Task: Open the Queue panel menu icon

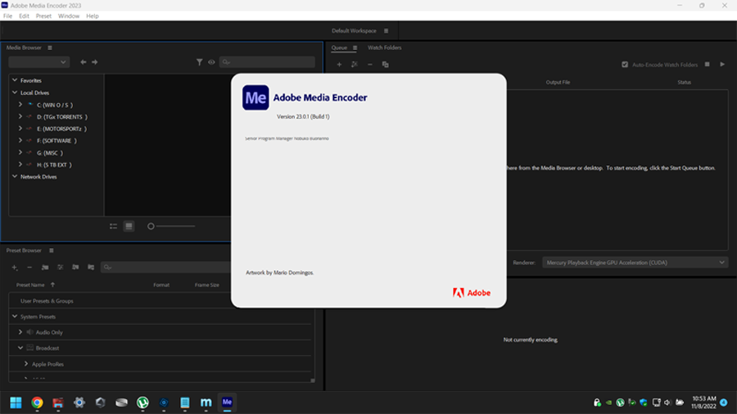Action: coord(355,48)
